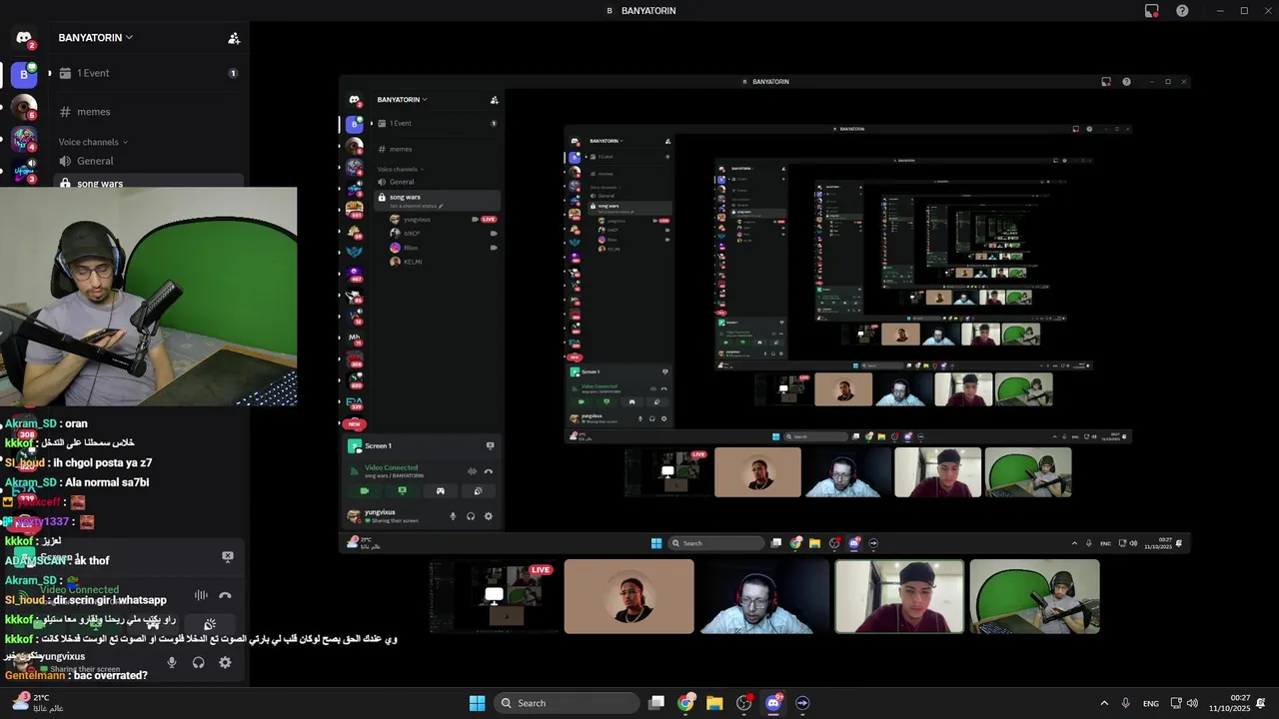Focus the Search box on main taskbar
The image size is (1279, 719).
click(567, 703)
